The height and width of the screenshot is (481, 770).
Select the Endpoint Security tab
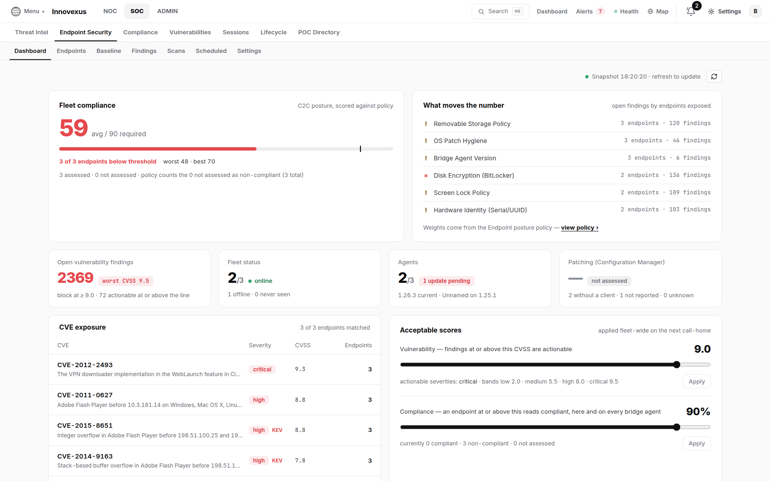pyautogui.click(x=86, y=32)
